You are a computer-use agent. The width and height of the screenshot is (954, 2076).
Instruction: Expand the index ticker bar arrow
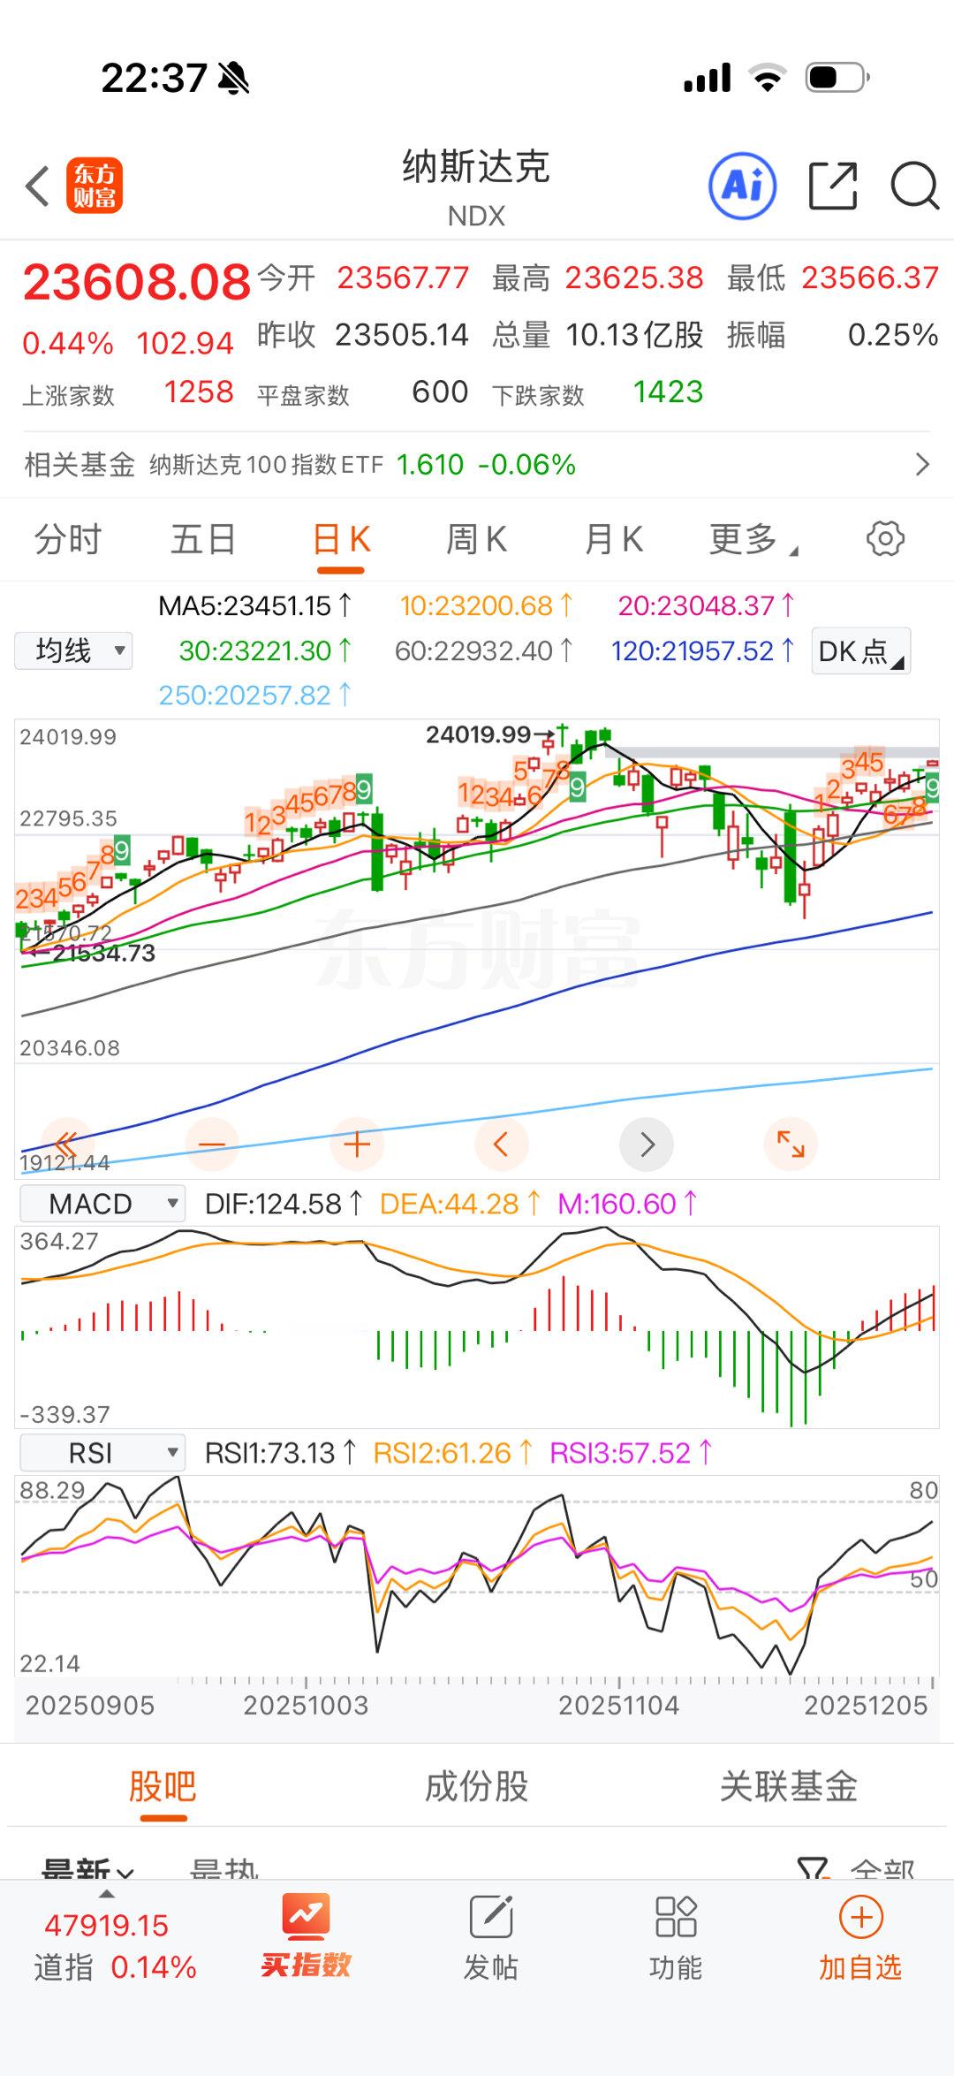107,1894
